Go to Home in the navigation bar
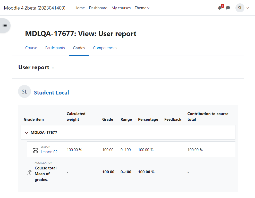The height and width of the screenshot is (198, 255). (80, 8)
